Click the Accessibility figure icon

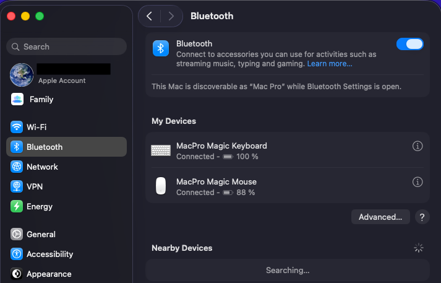click(x=17, y=254)
